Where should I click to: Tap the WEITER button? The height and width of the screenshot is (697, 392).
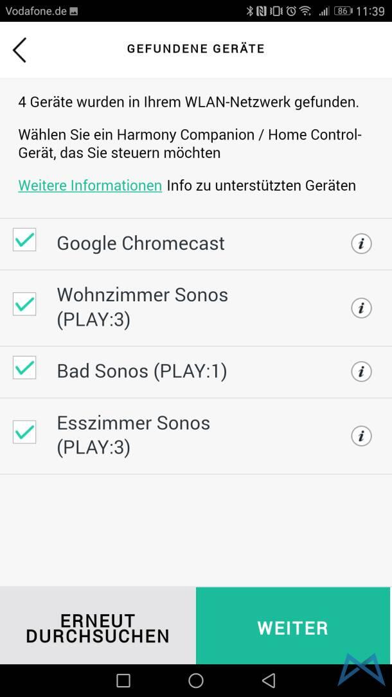(x=293, y=627)
